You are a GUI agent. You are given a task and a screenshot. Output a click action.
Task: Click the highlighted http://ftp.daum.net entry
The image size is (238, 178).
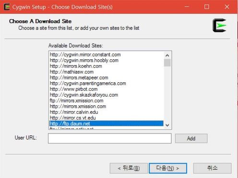pyautogui.click(x=107, y=123)
